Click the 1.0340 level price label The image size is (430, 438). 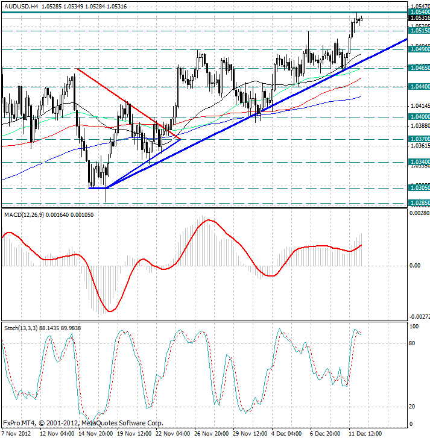point(419,161)
